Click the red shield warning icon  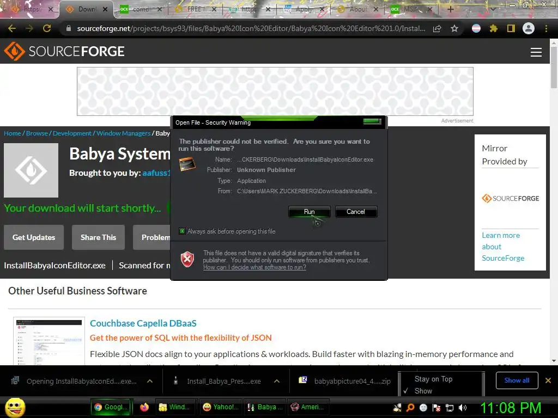pos(187,260)
